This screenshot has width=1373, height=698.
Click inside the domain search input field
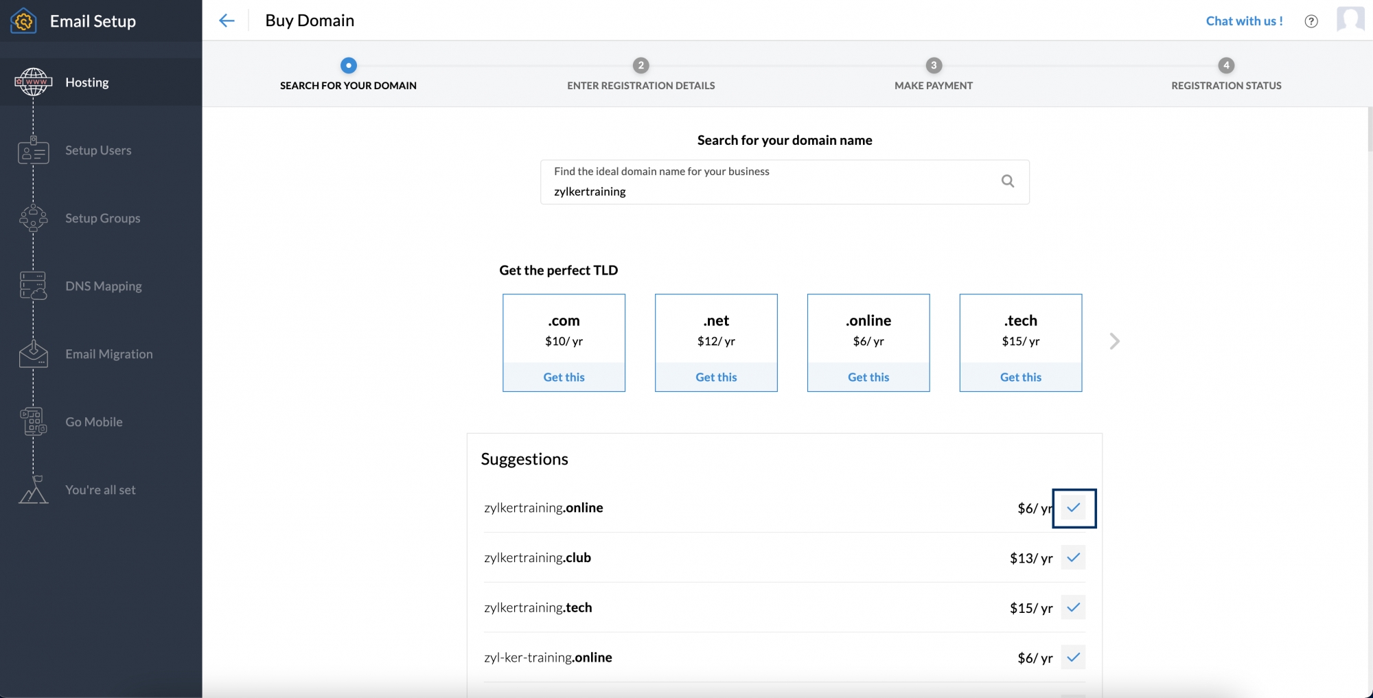pos(755,191)
